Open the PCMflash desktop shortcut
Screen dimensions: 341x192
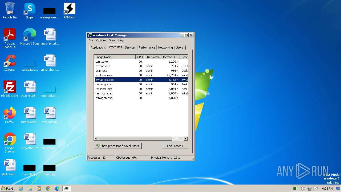[70, 11]
